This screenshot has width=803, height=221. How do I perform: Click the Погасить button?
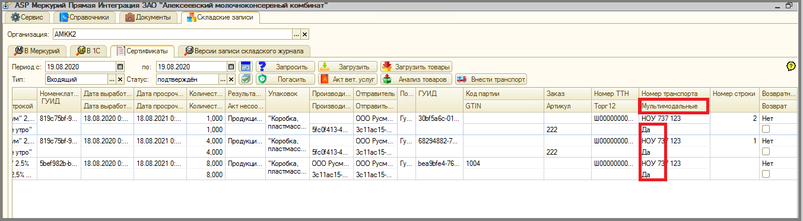[285, 79]
